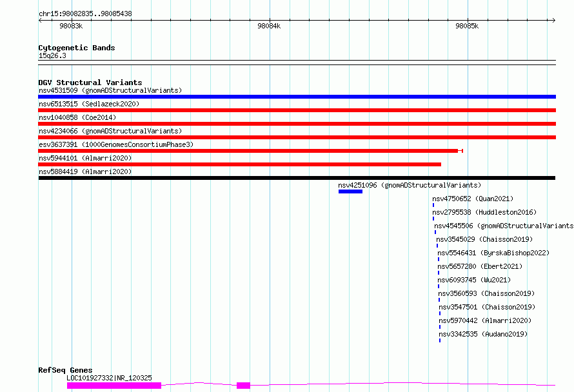Select the 15q26.3 band label
This screenshot has height=392, width=574.
52,55
